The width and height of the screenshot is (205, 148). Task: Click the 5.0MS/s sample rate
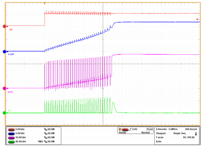(173, 129)
